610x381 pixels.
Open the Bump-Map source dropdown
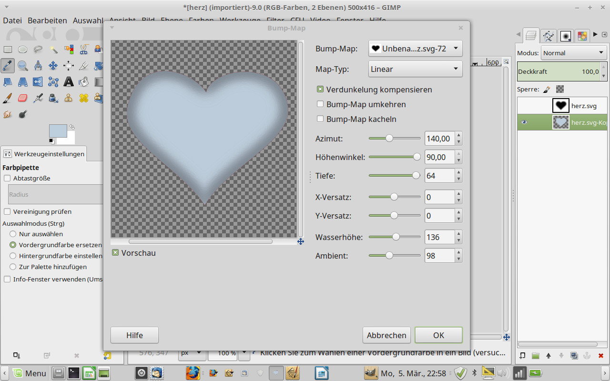(x=415, y=48)
